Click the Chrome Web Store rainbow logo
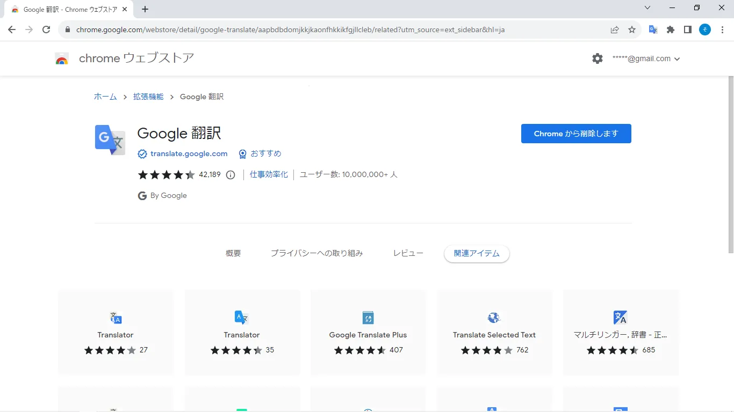 [x=62, y=59]
